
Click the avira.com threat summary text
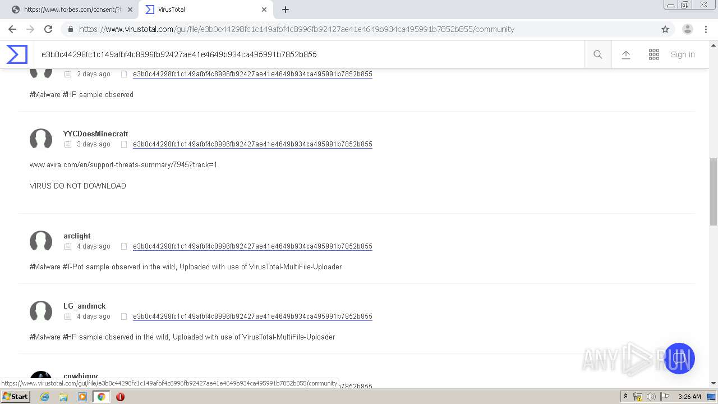(123, 165)
